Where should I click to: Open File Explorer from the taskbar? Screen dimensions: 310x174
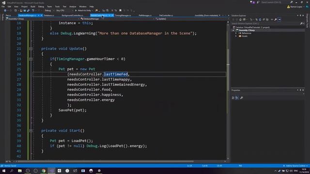[x=20, y=171]
